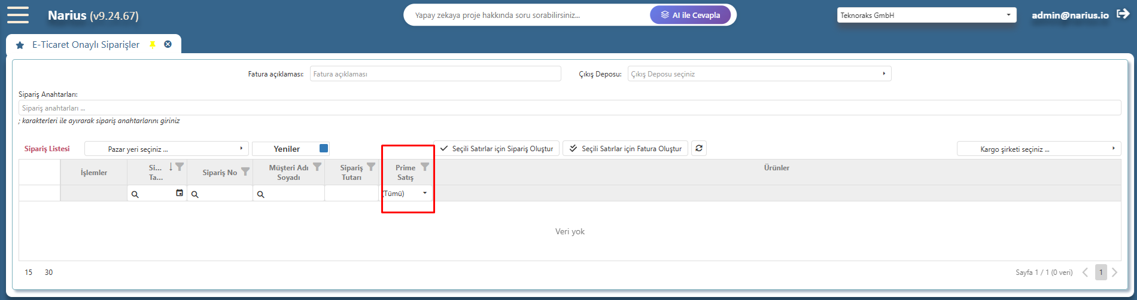Click the Sipariş Tutarı column header text
Image resolution: width=1137 pixels, height=300 pixels.
pos(352,172)
